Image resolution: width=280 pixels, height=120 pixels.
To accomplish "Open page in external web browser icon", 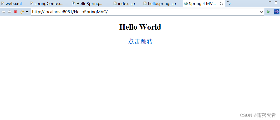I will (x=276, y=12).
